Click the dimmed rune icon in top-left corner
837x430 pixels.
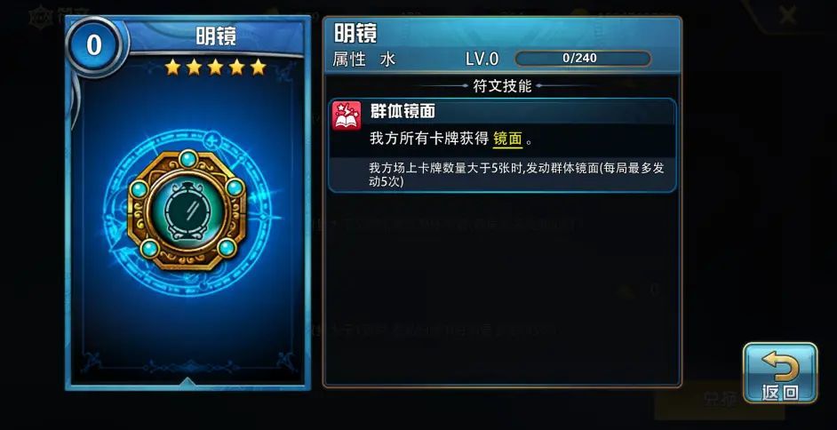40,15
